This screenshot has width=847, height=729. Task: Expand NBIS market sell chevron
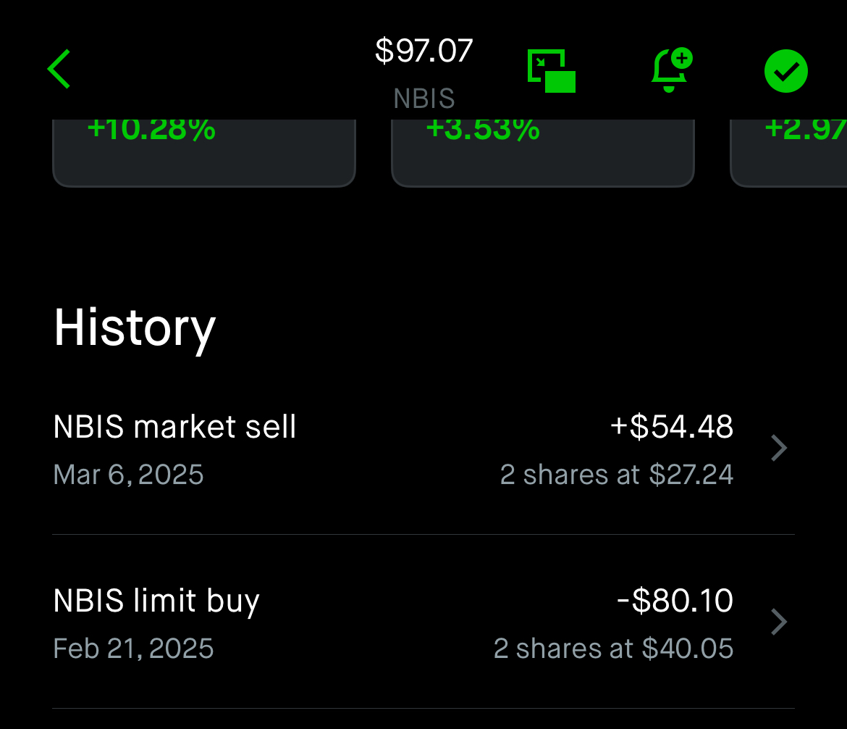pos(779,448)
